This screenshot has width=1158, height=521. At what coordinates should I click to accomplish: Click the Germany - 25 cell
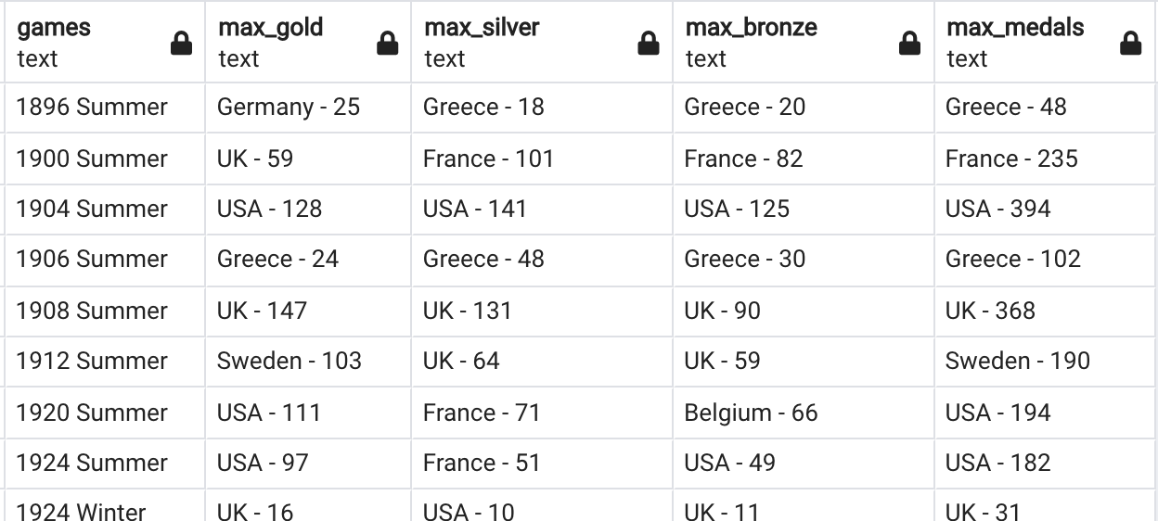click(308, 108)
